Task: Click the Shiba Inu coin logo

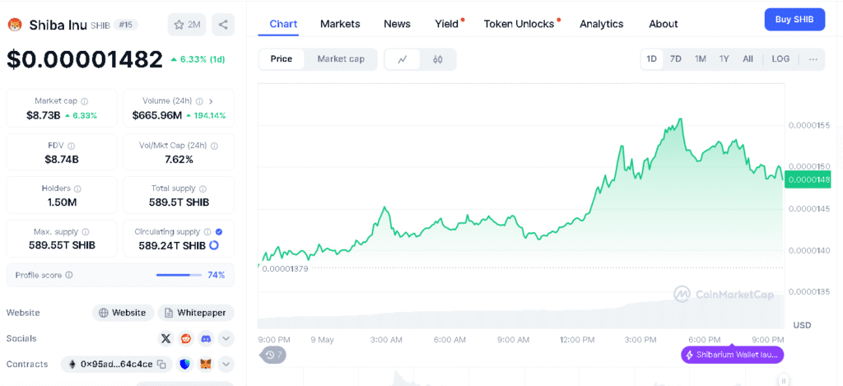Action: (15, 25)
